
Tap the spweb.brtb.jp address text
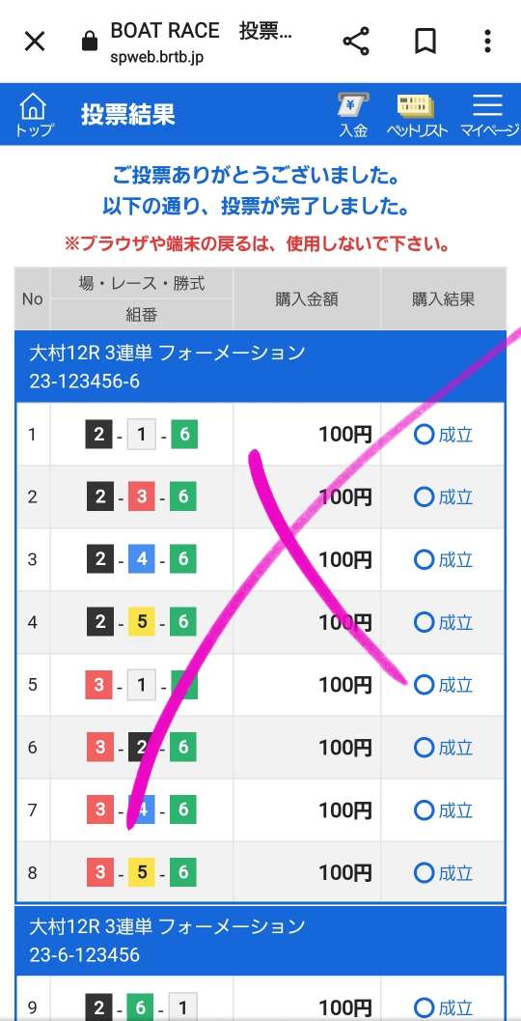pyautogui.click(x=156, y=57)
